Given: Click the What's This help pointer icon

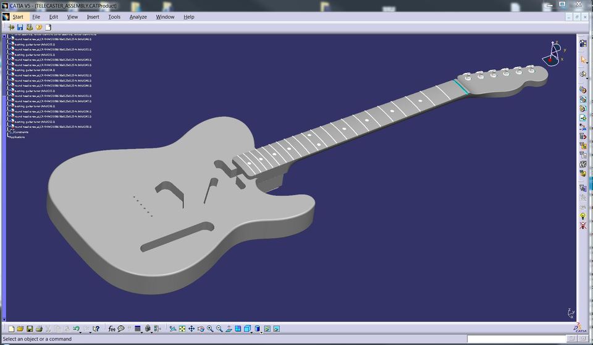Looking at the screenshot, I should (x=96, y=329).
